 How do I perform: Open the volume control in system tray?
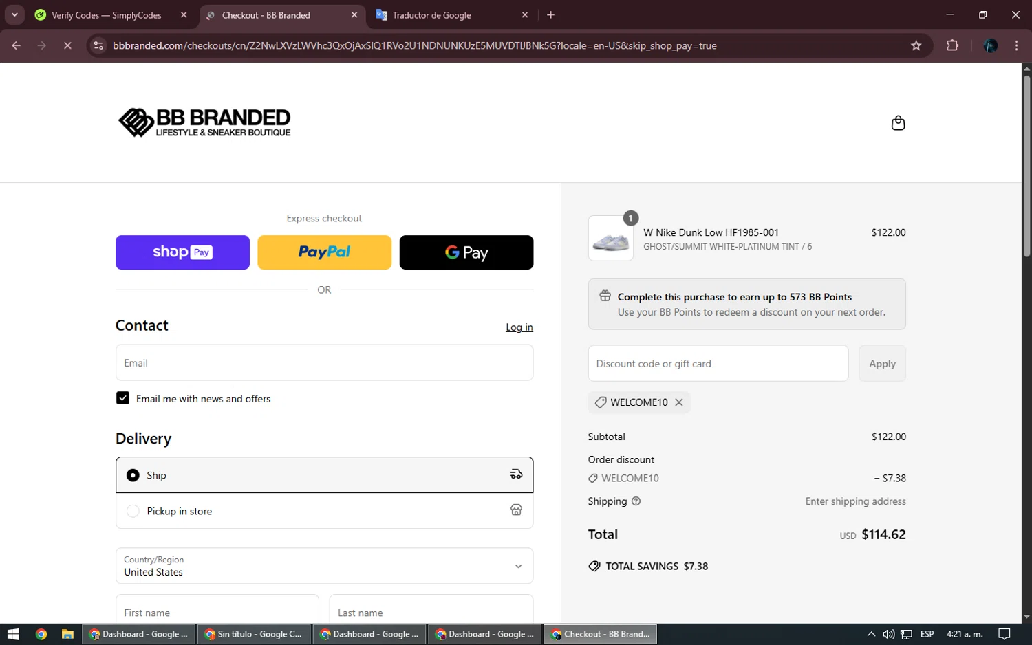click(x=888, y=634)
